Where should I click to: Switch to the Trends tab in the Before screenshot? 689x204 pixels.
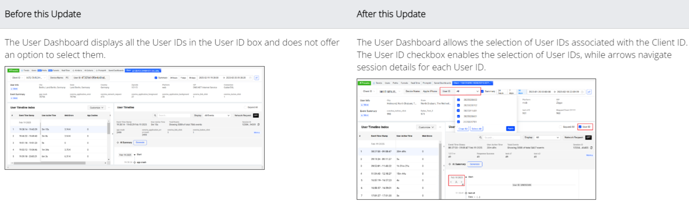pyautogui.click(x=25, y=70)
